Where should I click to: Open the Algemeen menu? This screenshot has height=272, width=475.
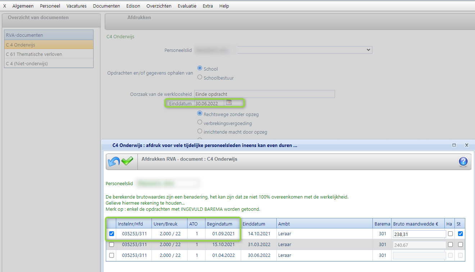[x=23, y=6]
